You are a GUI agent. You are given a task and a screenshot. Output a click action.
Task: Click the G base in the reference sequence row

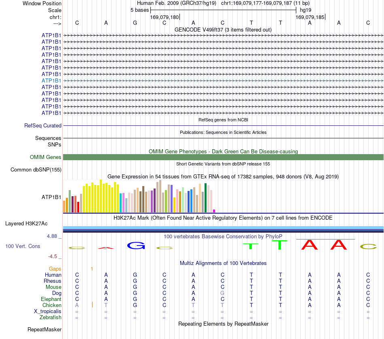coord(135,23)
